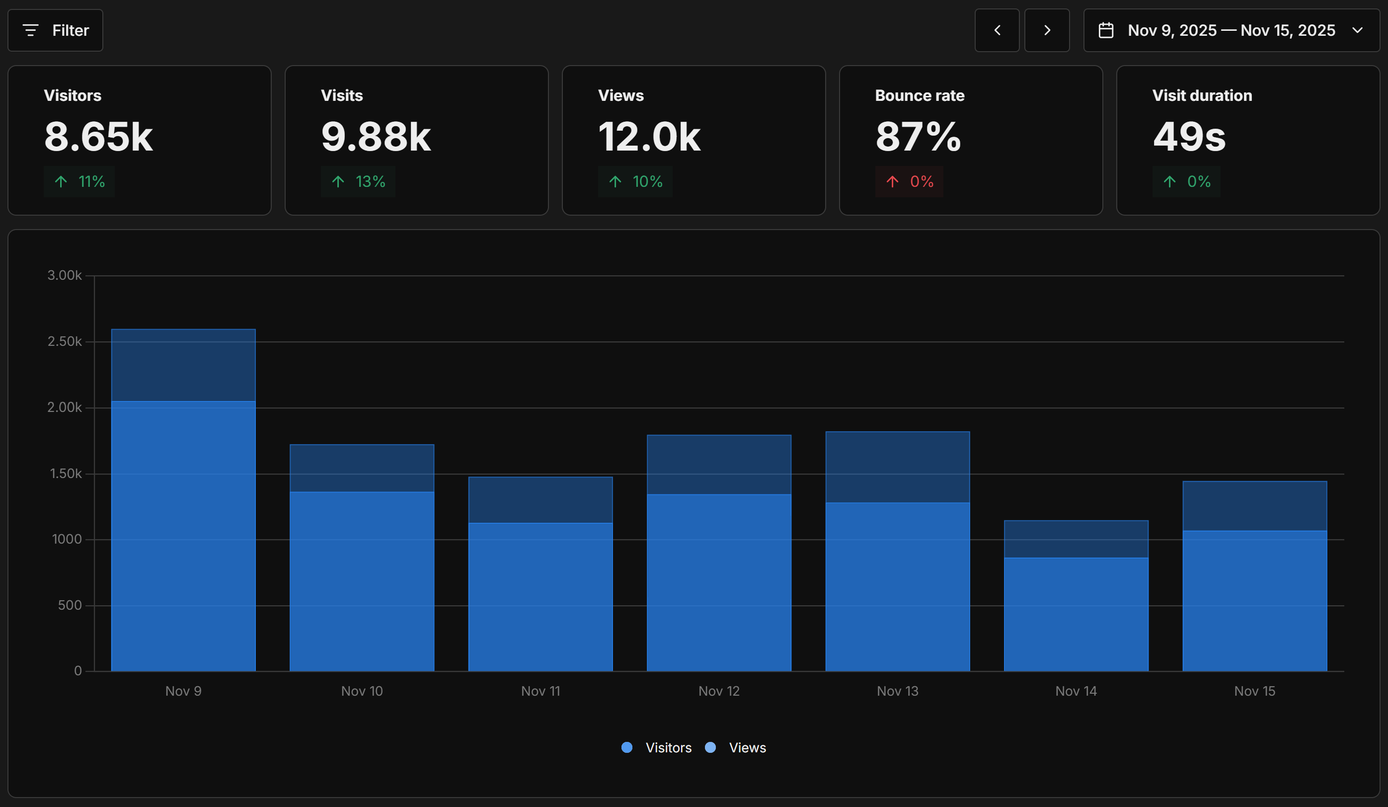Open the Nov 9 — Nov 15 date range selector
The image size is (1388, 807).
[1231, 30]
